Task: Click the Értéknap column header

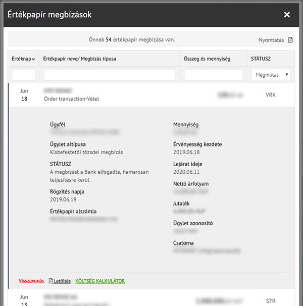Action: tap(21, 59)
